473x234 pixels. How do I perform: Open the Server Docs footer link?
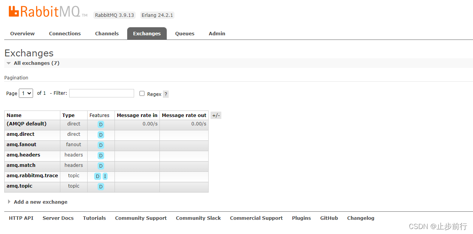[x=58, y=218]
